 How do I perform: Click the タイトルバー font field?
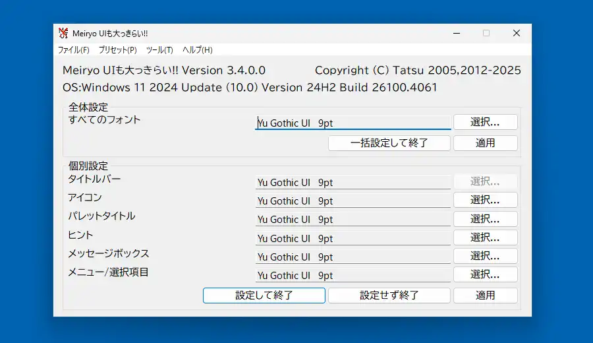(353, 182)
